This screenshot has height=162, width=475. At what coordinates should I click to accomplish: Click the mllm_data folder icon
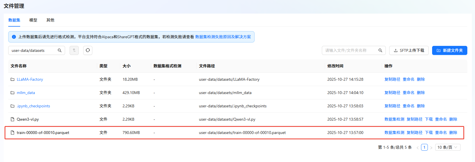tap(13, 93)
